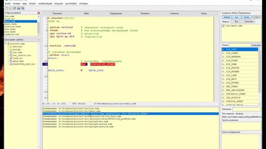Click the Все files button
Screen dimensions: 266x149
[236, 22]
